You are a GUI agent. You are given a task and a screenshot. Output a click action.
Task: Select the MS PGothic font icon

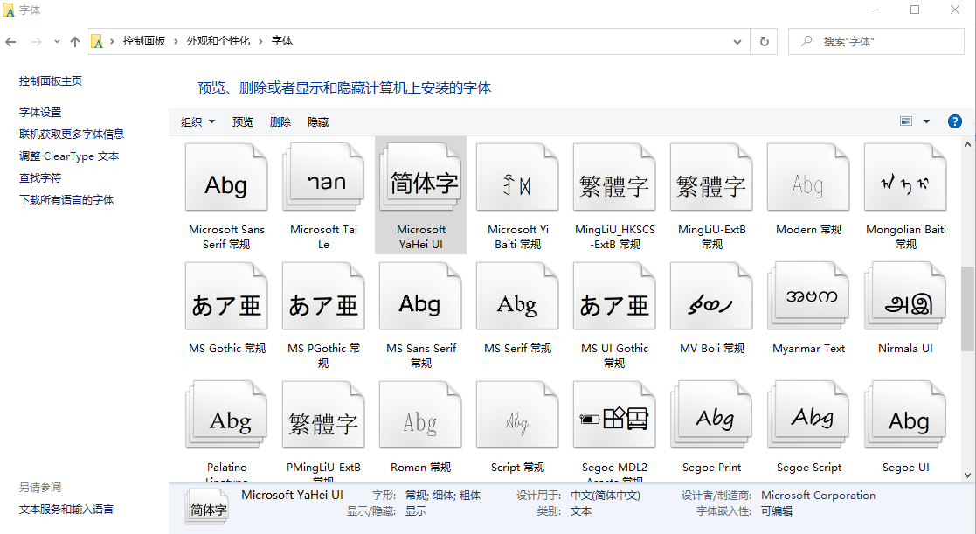pyautogui.click(x=323, y=295)
